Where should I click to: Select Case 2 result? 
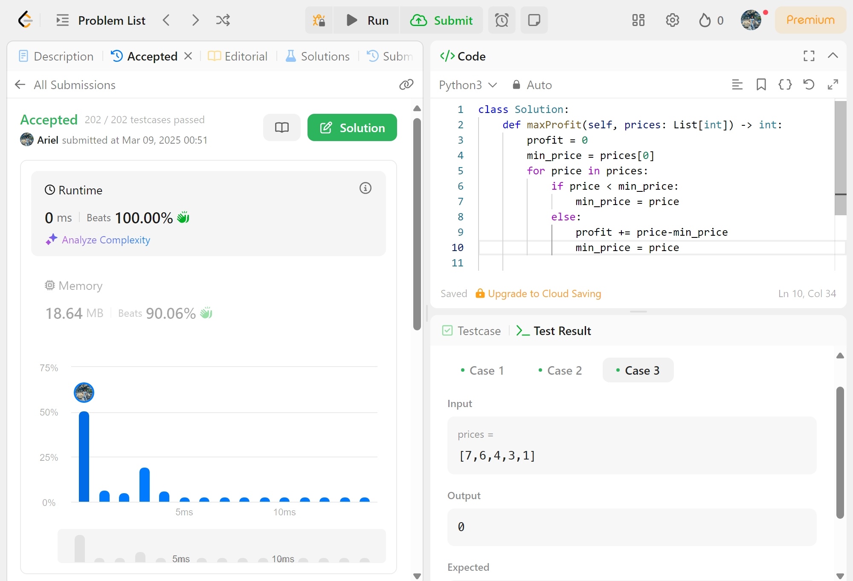560,370
